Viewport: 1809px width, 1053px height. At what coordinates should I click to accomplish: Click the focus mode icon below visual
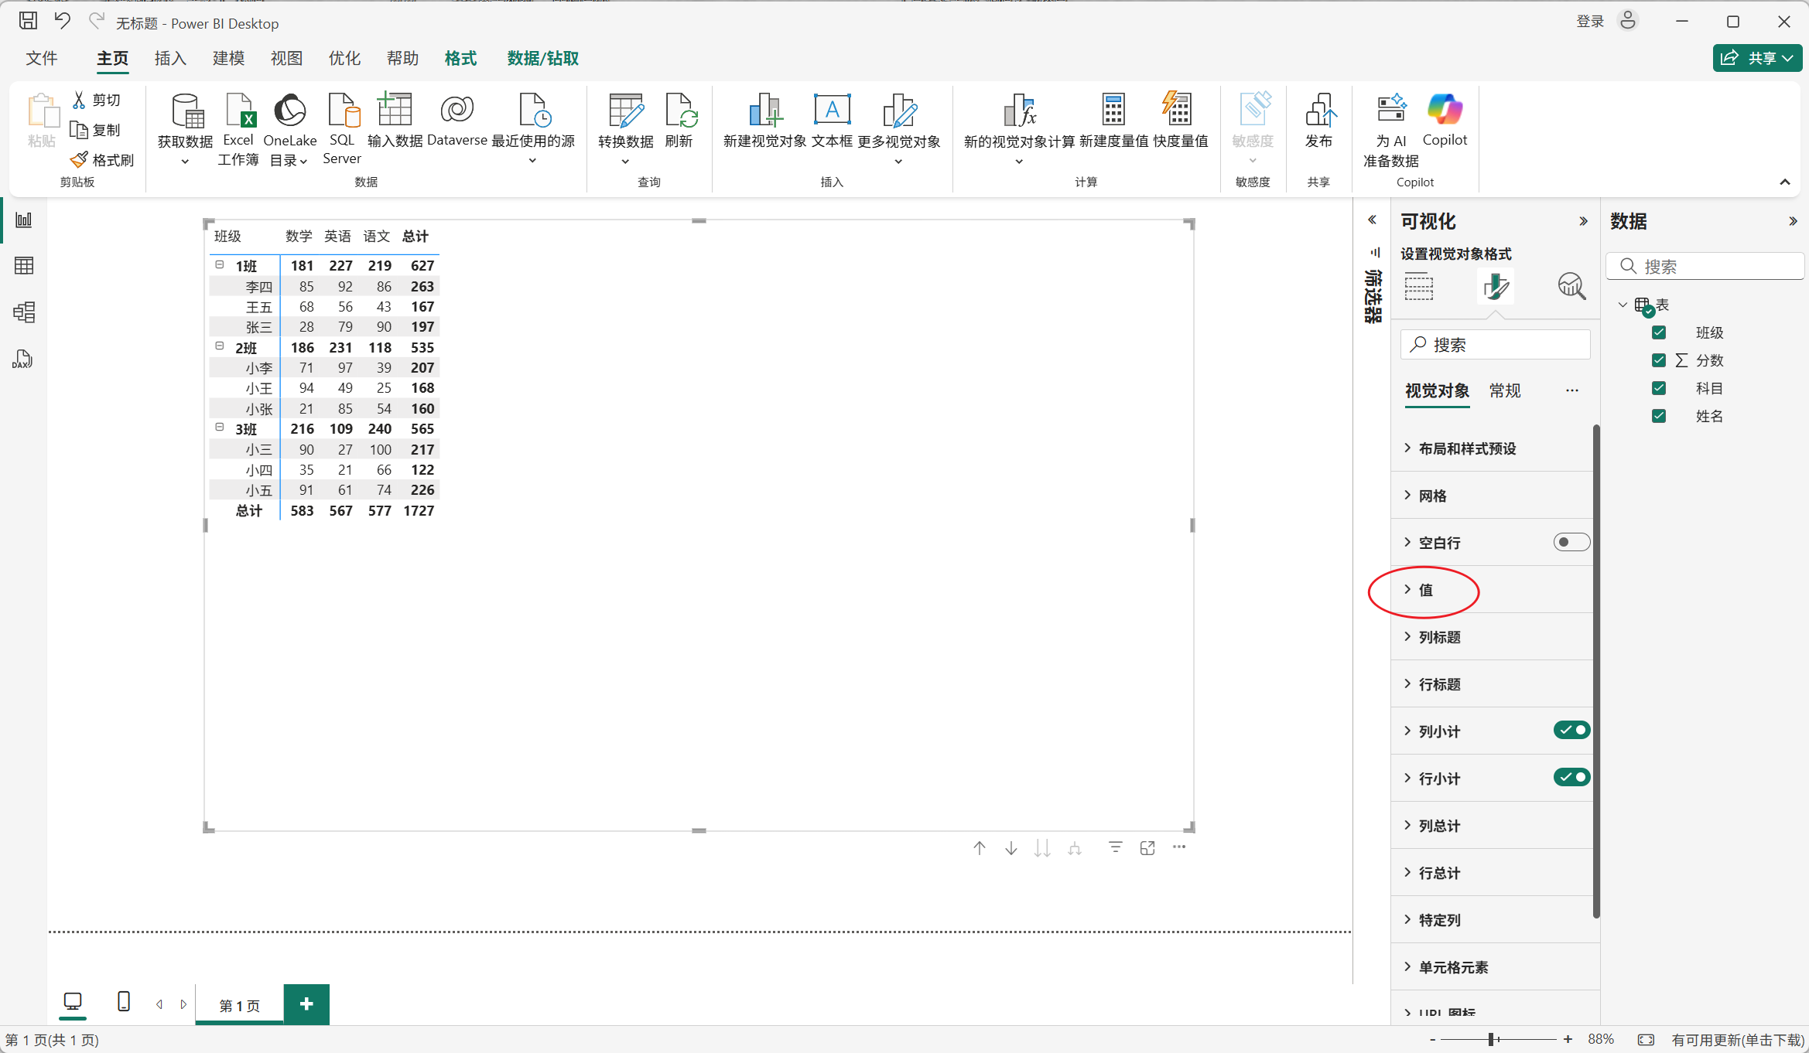(x=1147, y=848)
